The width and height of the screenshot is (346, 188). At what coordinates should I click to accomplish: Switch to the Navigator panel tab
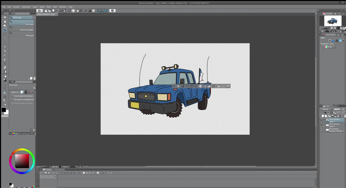coord(329,14)
